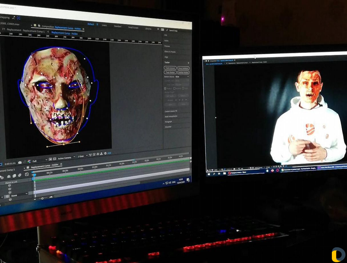Click the Track Motion button
This screenshot has width=347, height=263.
pyautogui.click(x=170, y=72)
